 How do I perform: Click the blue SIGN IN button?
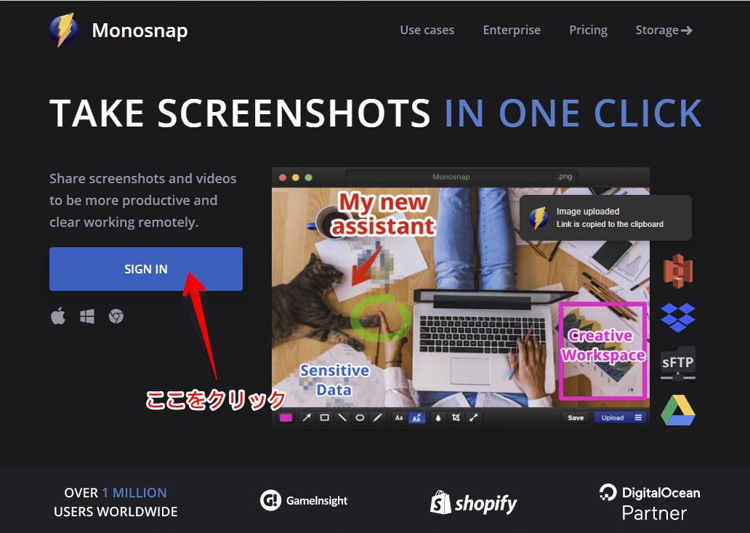click(x=146, y=269)
